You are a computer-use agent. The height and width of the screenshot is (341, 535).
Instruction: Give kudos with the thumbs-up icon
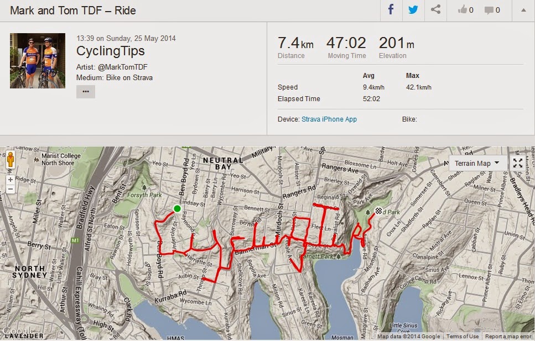pos(464,10)
